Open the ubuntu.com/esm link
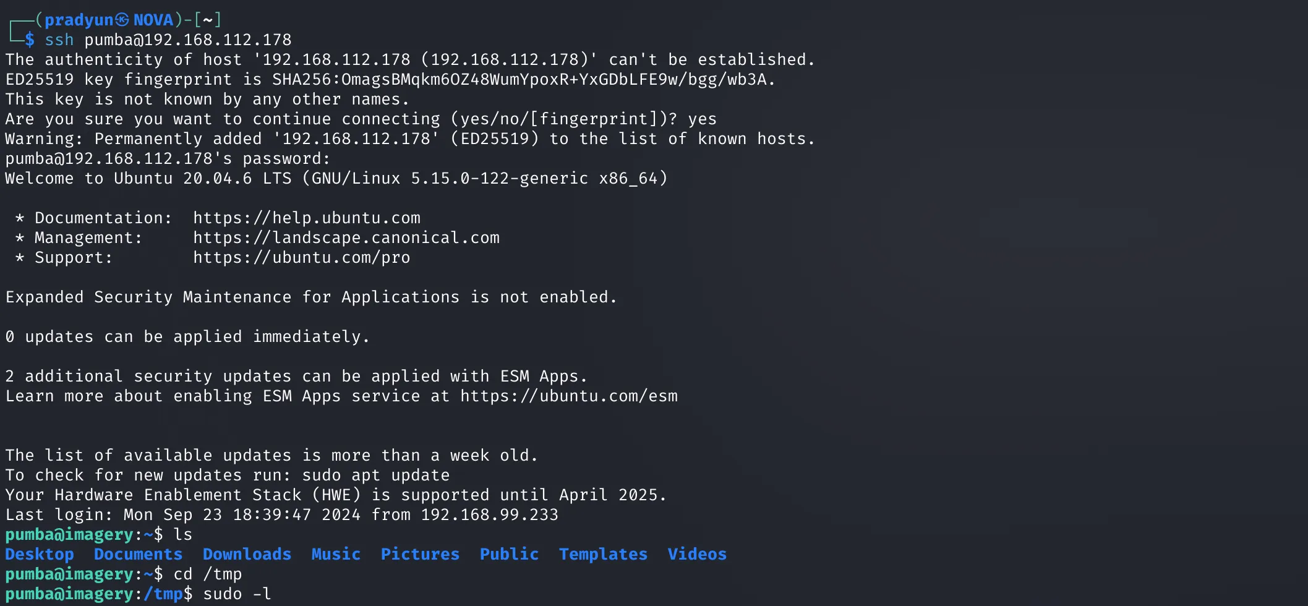 click(568, 396)
